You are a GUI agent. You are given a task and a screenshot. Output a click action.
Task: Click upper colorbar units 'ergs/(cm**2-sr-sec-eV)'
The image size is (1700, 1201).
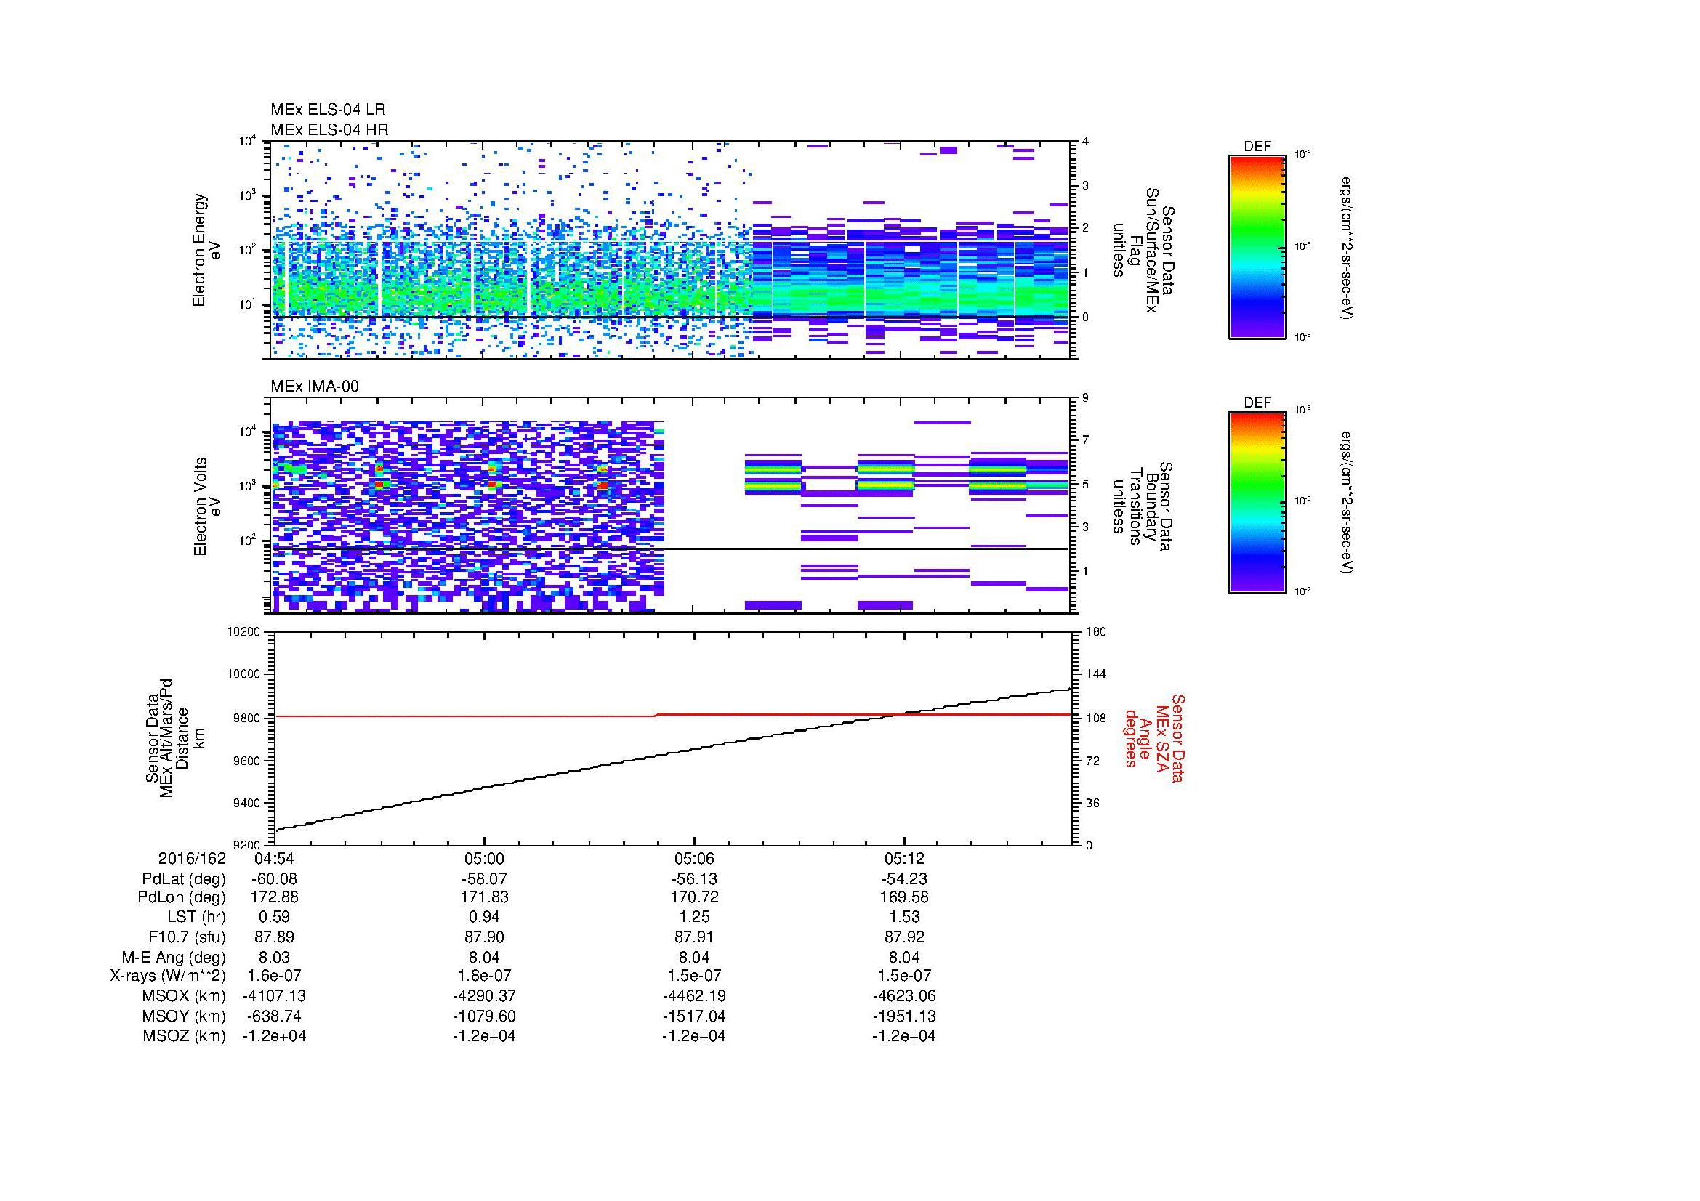point(1347,247)
